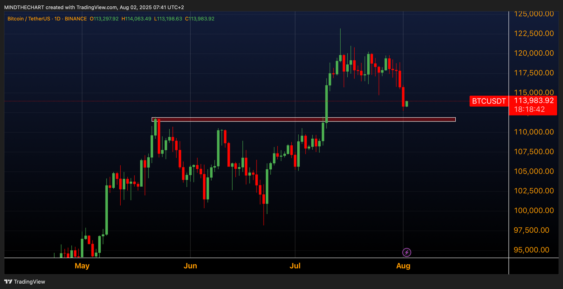Click the 120,000.00 price axis label
This screenshot has width=563, height=289.
coord(534,53)
